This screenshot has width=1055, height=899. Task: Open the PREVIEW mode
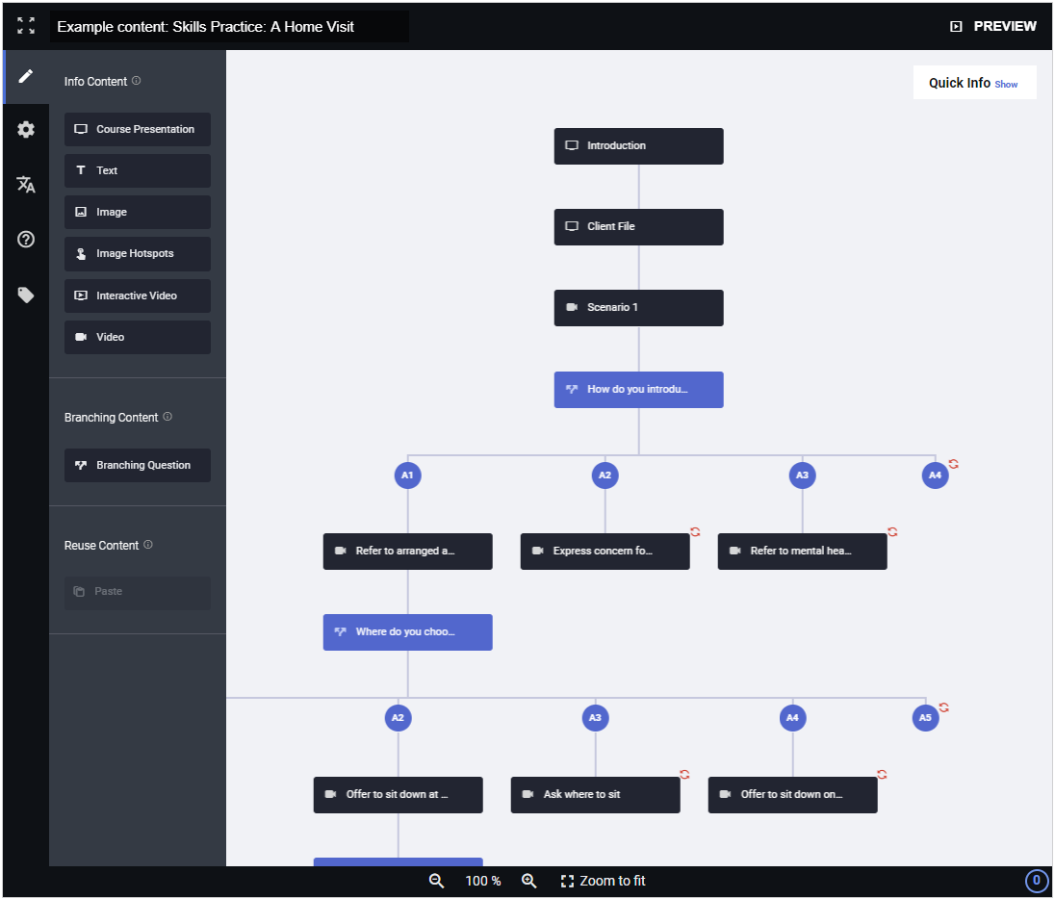click(992, 26)
